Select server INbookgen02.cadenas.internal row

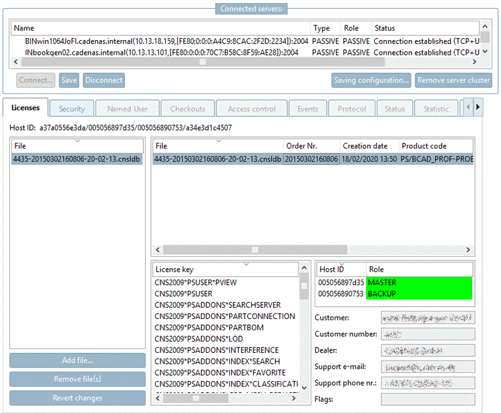click(x=245, y=52)
